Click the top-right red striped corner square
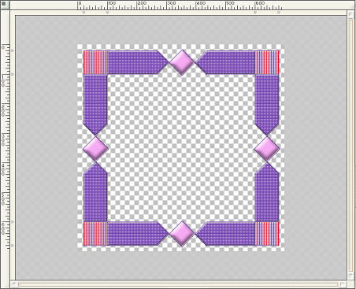The width and height of the screenshot is (356, 289). pos(268,62)
